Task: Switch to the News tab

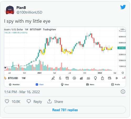Action: pos(90,85)
